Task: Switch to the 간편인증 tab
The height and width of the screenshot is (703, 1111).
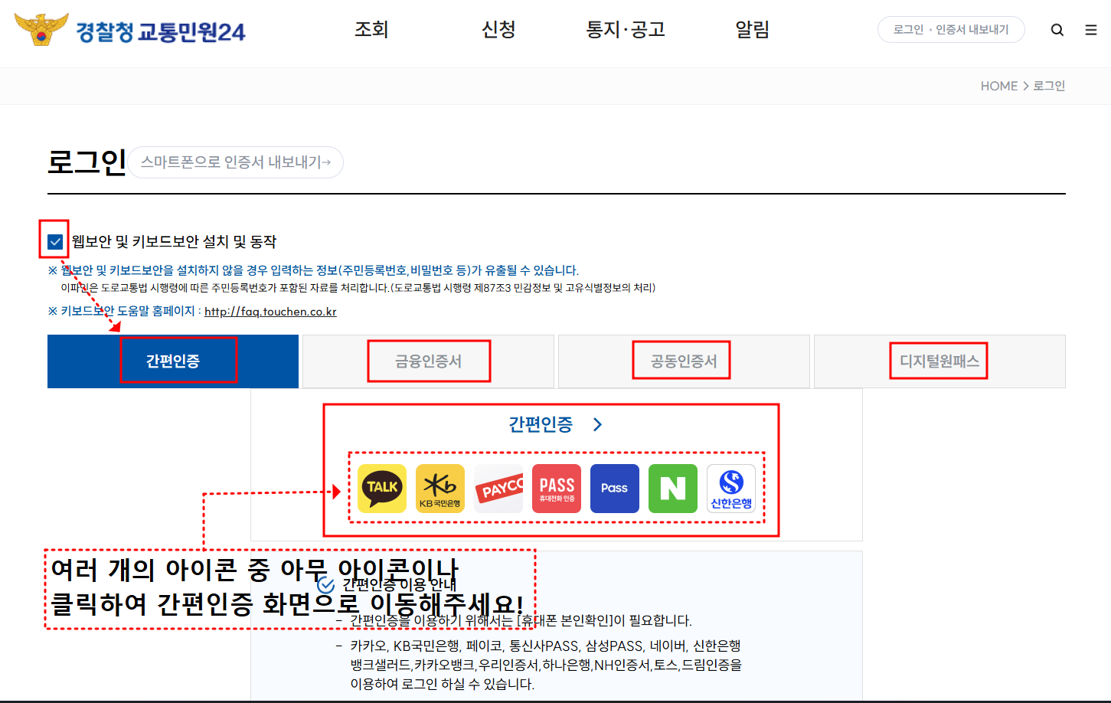Action: [173, 361]
